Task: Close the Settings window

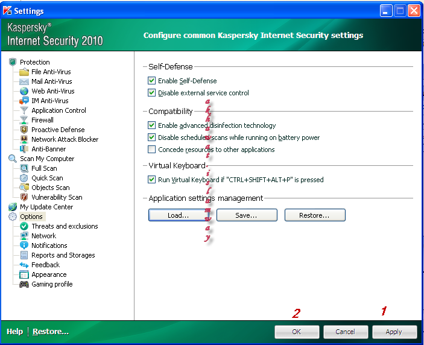Action: (414, 11)
